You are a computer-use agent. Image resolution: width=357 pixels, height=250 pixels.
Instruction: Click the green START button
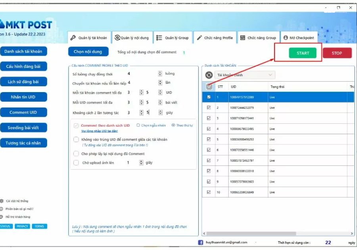pos(303,53)
